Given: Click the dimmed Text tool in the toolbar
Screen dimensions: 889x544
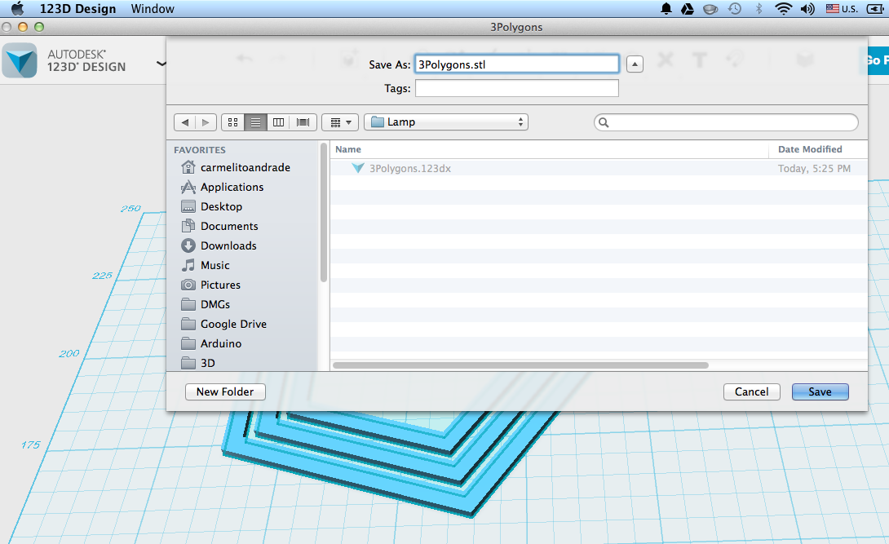Looking at the screenshot, I should [700, 60].
